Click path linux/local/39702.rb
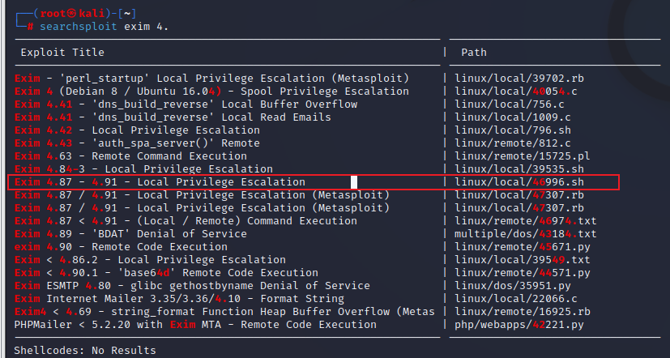Viewport: 670px width, 358px height. point(519,79)
